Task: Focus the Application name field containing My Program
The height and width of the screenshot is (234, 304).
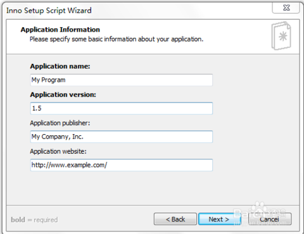Action: 122,80
